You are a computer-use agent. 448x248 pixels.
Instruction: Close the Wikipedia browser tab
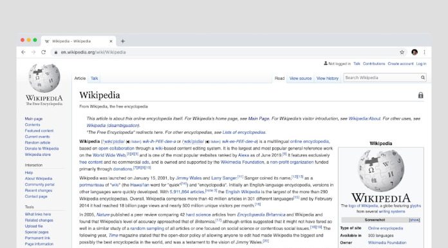tap(111, 41)
